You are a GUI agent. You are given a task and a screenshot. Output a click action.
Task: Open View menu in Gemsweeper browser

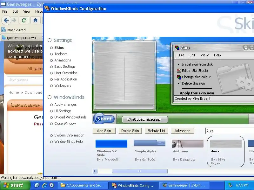27,11
